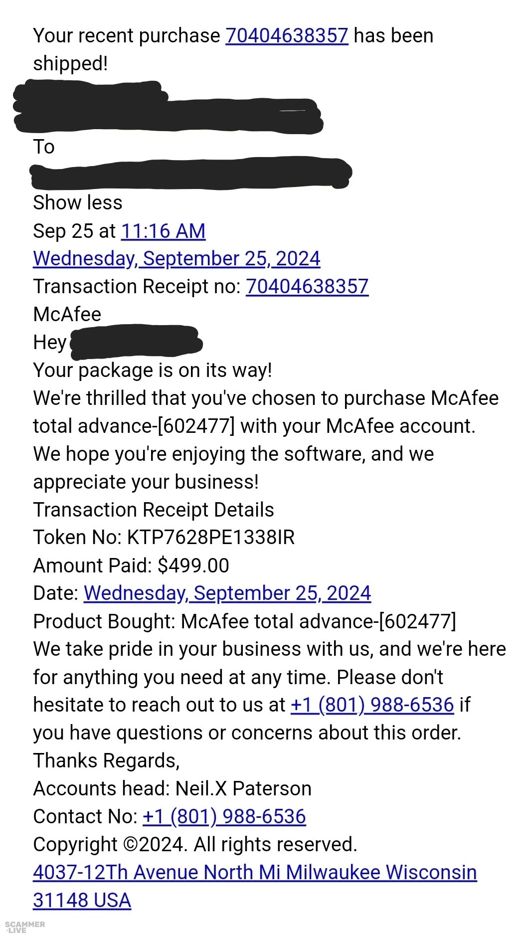520x938 pixels.
Task: Click the Copyright ©2024 line
Action: (195, 845)
